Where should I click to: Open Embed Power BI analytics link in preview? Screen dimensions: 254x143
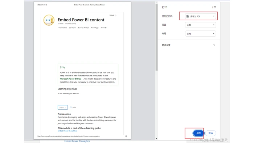tap(67, 131)
